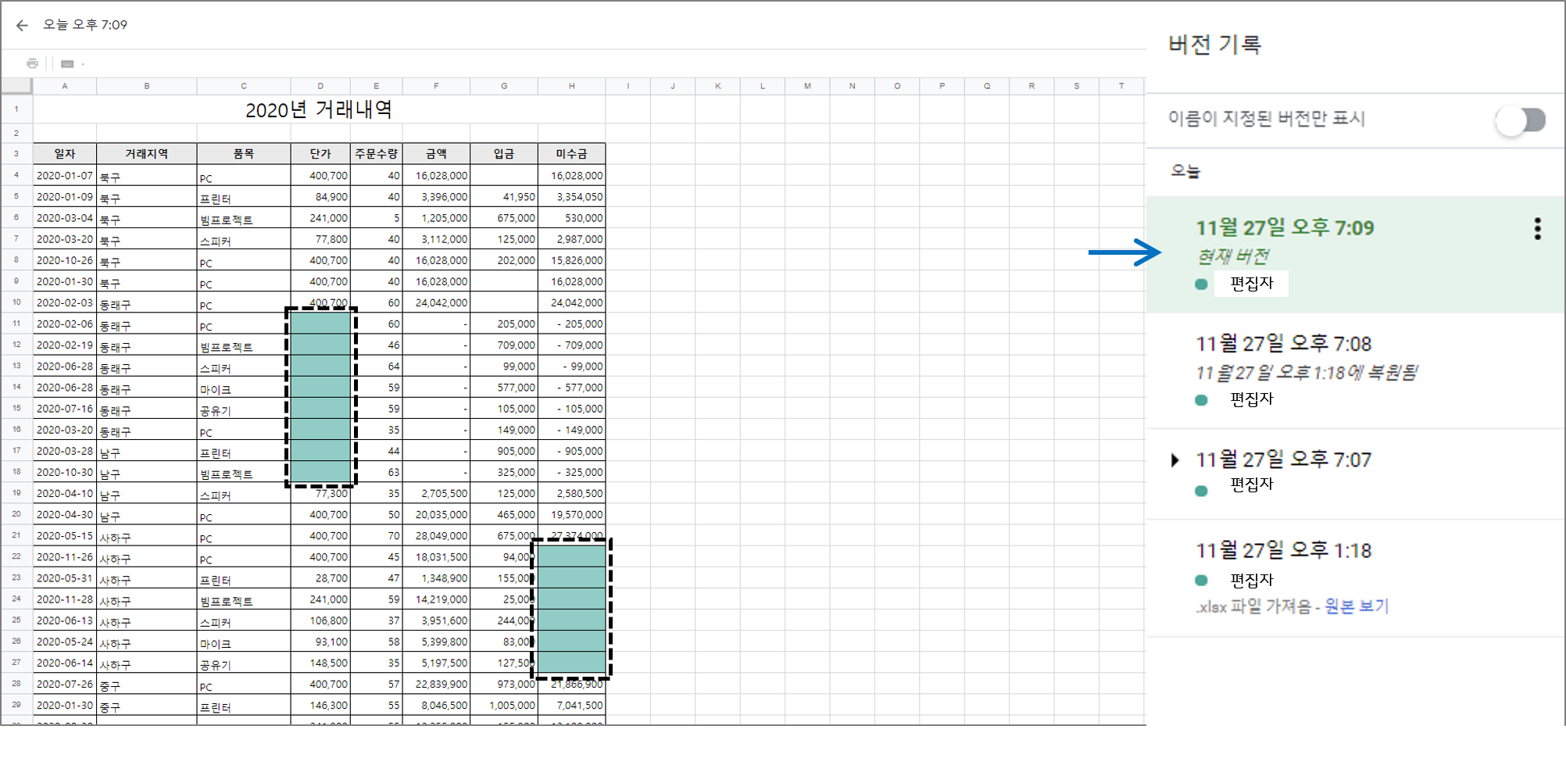Open more actions for 오후 7:09 version
This screenshot has width=1566, height=783.
[1537, 229]
